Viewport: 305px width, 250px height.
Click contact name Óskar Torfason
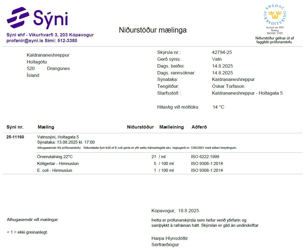pyautogui.click(x=228, y=86)
